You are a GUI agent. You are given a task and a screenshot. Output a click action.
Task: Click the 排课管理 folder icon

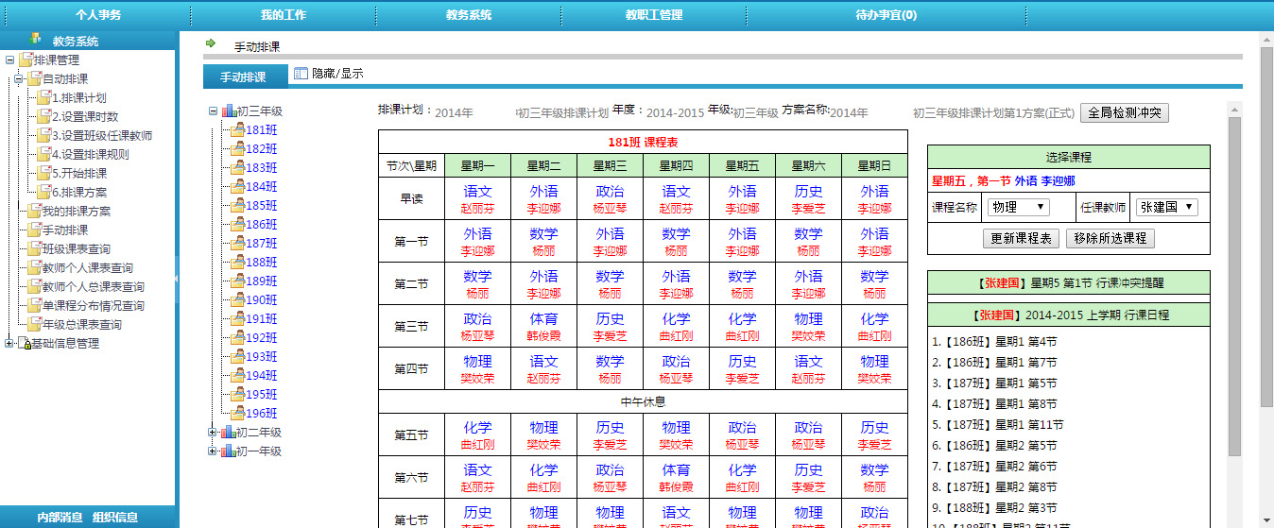[26, 60]
